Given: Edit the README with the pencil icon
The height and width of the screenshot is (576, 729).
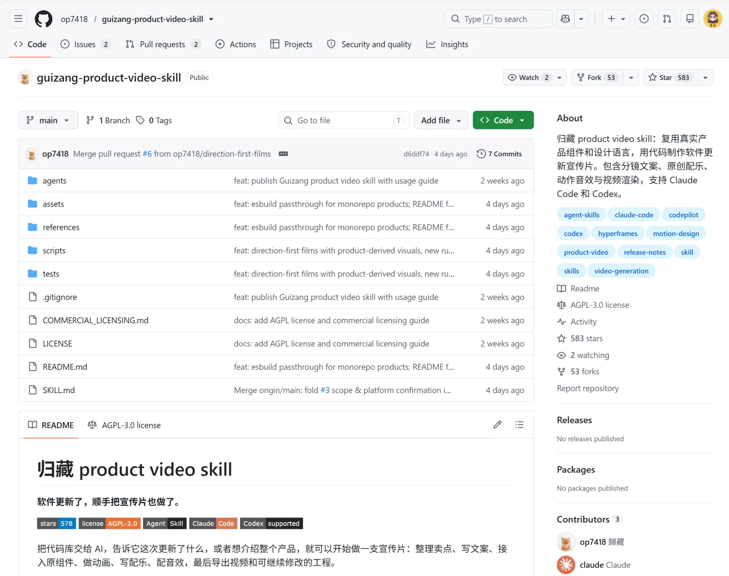Looking at the screenshot, I should pyautogui.click(x=497, y=425).
